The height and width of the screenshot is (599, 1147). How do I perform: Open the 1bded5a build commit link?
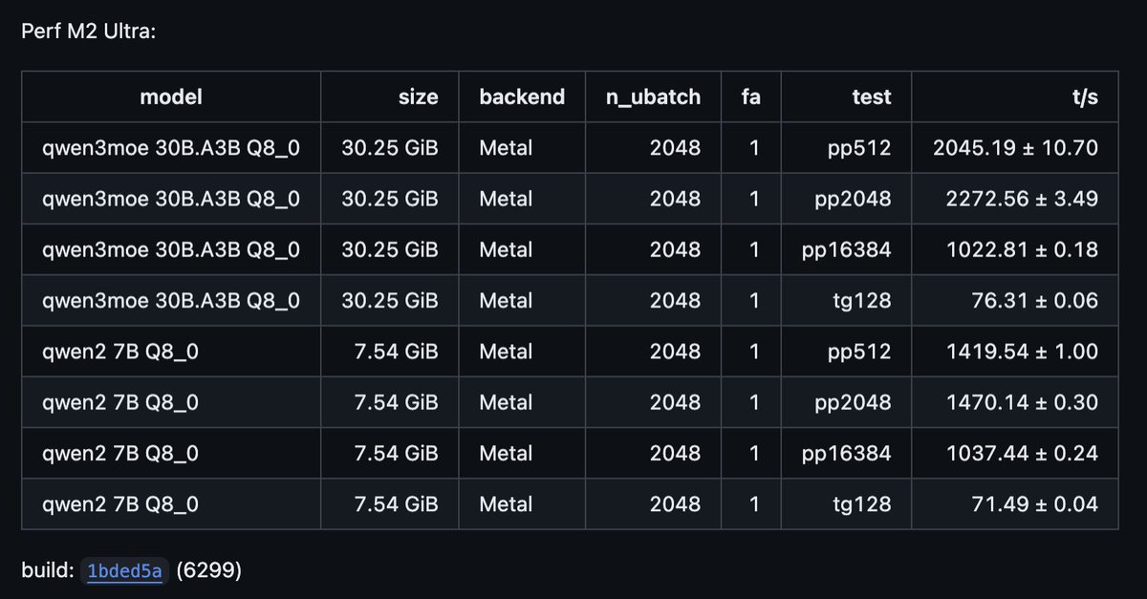pos(124,571)
